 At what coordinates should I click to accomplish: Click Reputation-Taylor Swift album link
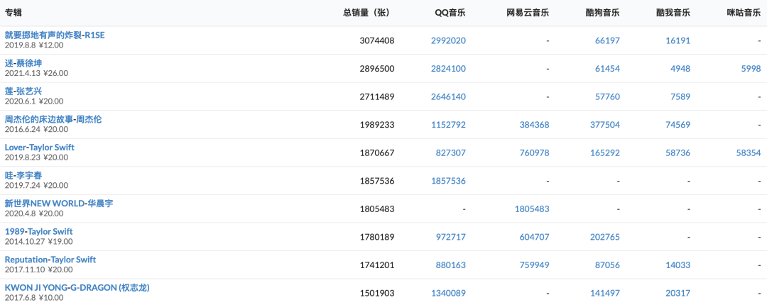pos(50,260)
